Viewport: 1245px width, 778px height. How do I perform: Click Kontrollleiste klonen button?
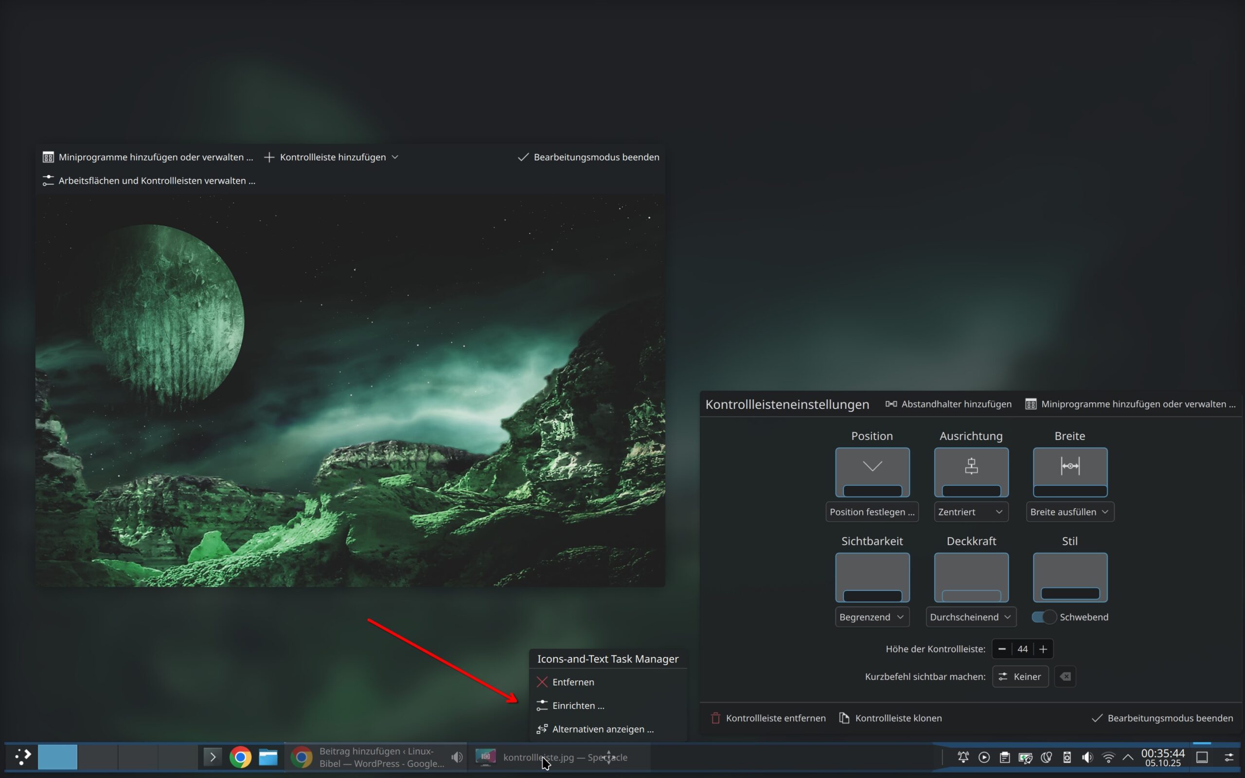890,717
